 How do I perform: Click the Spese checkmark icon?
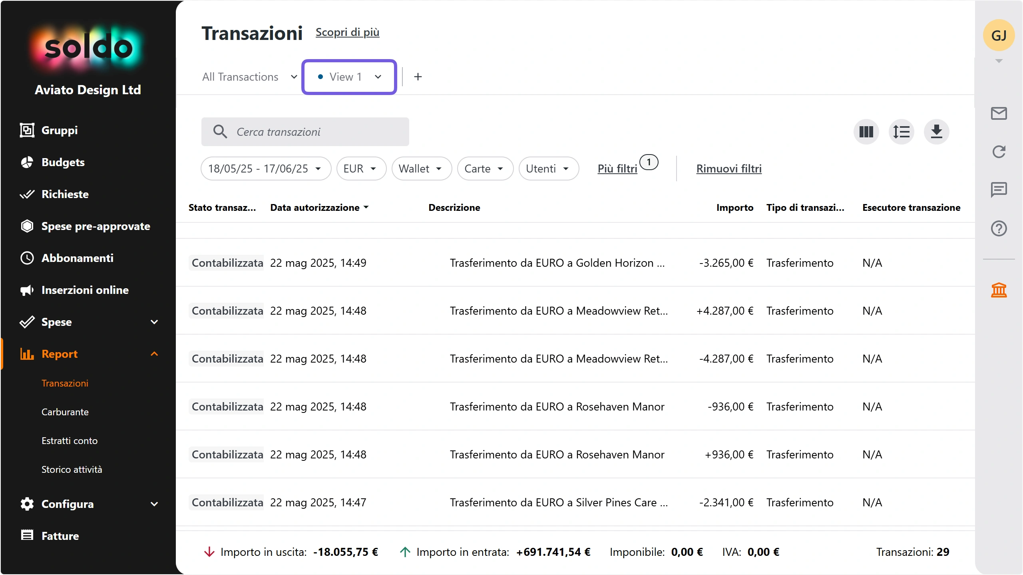point(27,322)
